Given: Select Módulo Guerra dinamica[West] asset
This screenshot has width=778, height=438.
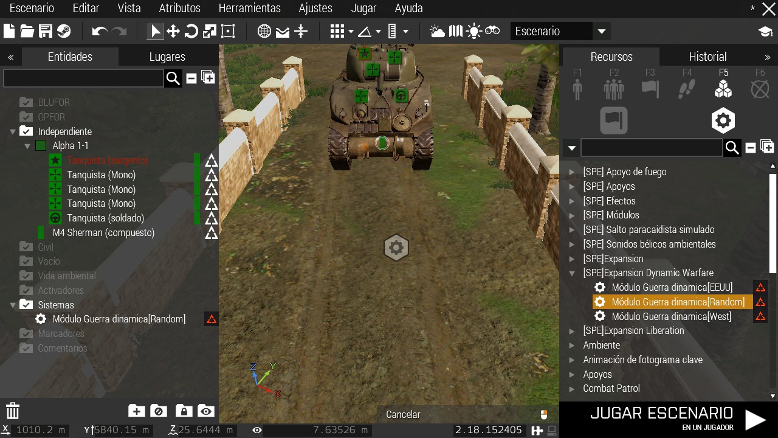Looking at the screenshot, I should click(x=672, y=316).
